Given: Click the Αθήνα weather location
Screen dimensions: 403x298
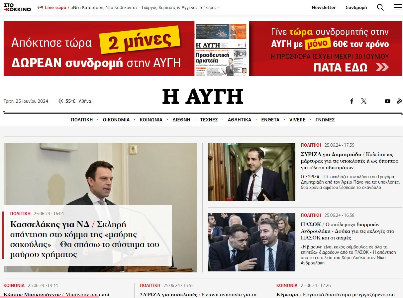Looking at the screenshot, I should [x=85, y=101].
